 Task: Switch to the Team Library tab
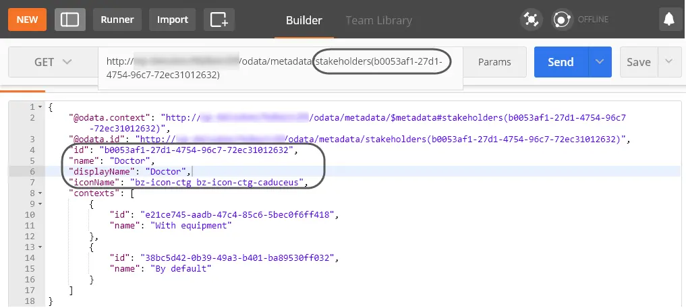point(378,20)
